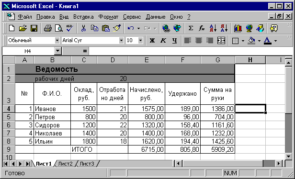Jump to the last sheet tab arrow
Image resolution: width=295 pixels, height=179 pixels.
(x=28, y=164)
